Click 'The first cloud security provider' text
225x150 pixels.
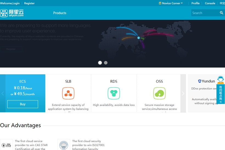[x=88, y=145]
